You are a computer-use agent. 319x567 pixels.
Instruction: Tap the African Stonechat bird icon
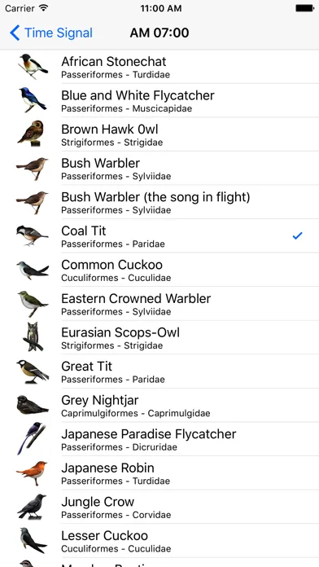[x=33, y=66]
